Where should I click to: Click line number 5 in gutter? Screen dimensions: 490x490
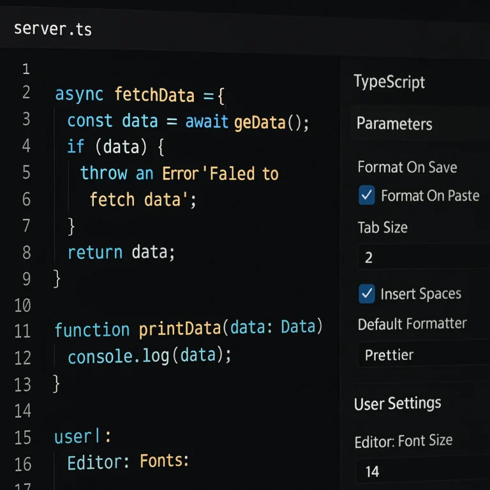26,172
